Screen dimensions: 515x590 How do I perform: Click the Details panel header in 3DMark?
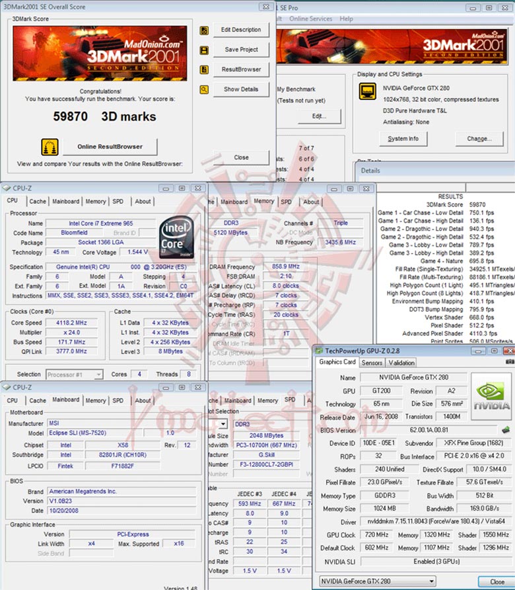pyautogui.click(x=434, y=171)
